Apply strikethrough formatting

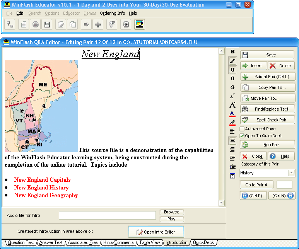(232, 87)
